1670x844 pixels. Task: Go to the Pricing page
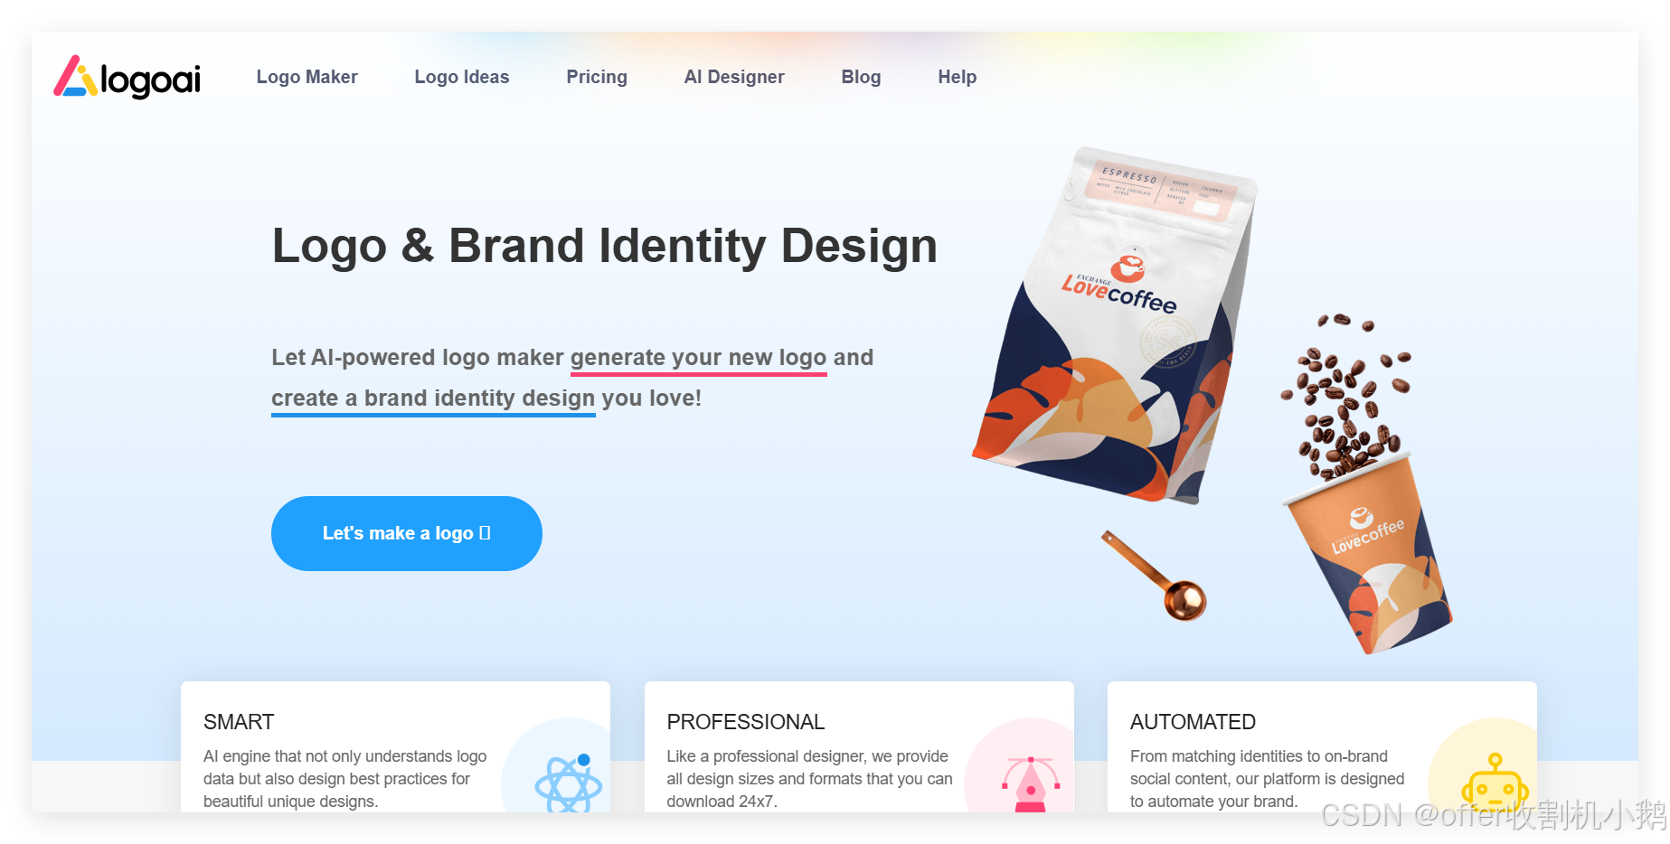pyautogui.click(x=596, y=77)
